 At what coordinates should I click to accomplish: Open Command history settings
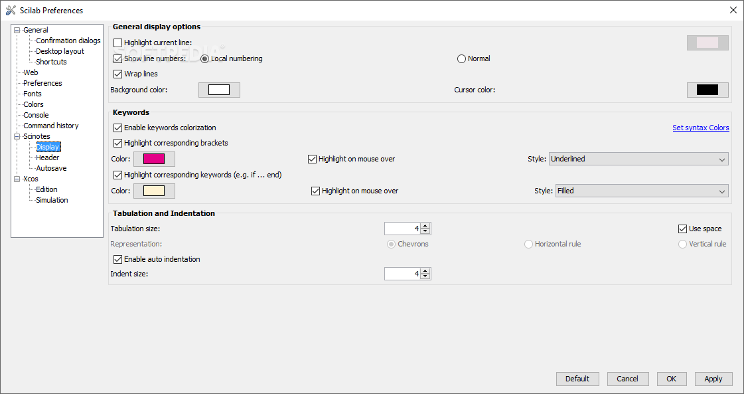[x=50, y=126]
